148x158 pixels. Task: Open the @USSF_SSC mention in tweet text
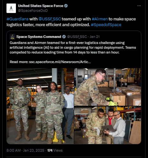click(x=50, y=19)
